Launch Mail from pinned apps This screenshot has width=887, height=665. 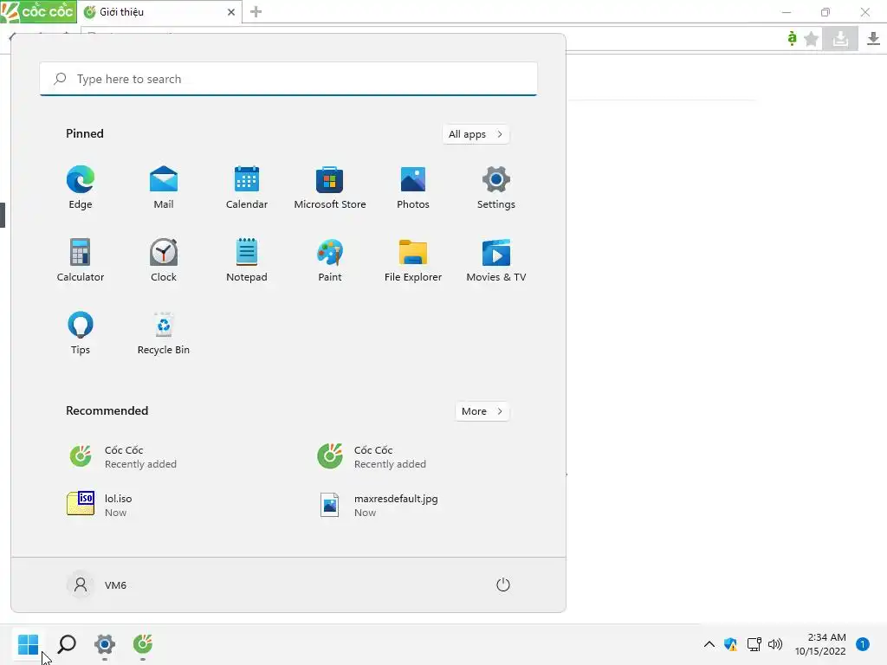(x=164, y=188)
